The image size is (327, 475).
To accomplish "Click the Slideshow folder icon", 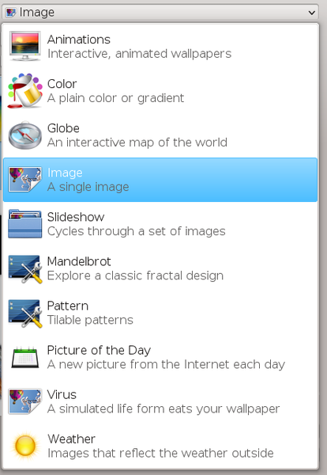I will 24,224.
